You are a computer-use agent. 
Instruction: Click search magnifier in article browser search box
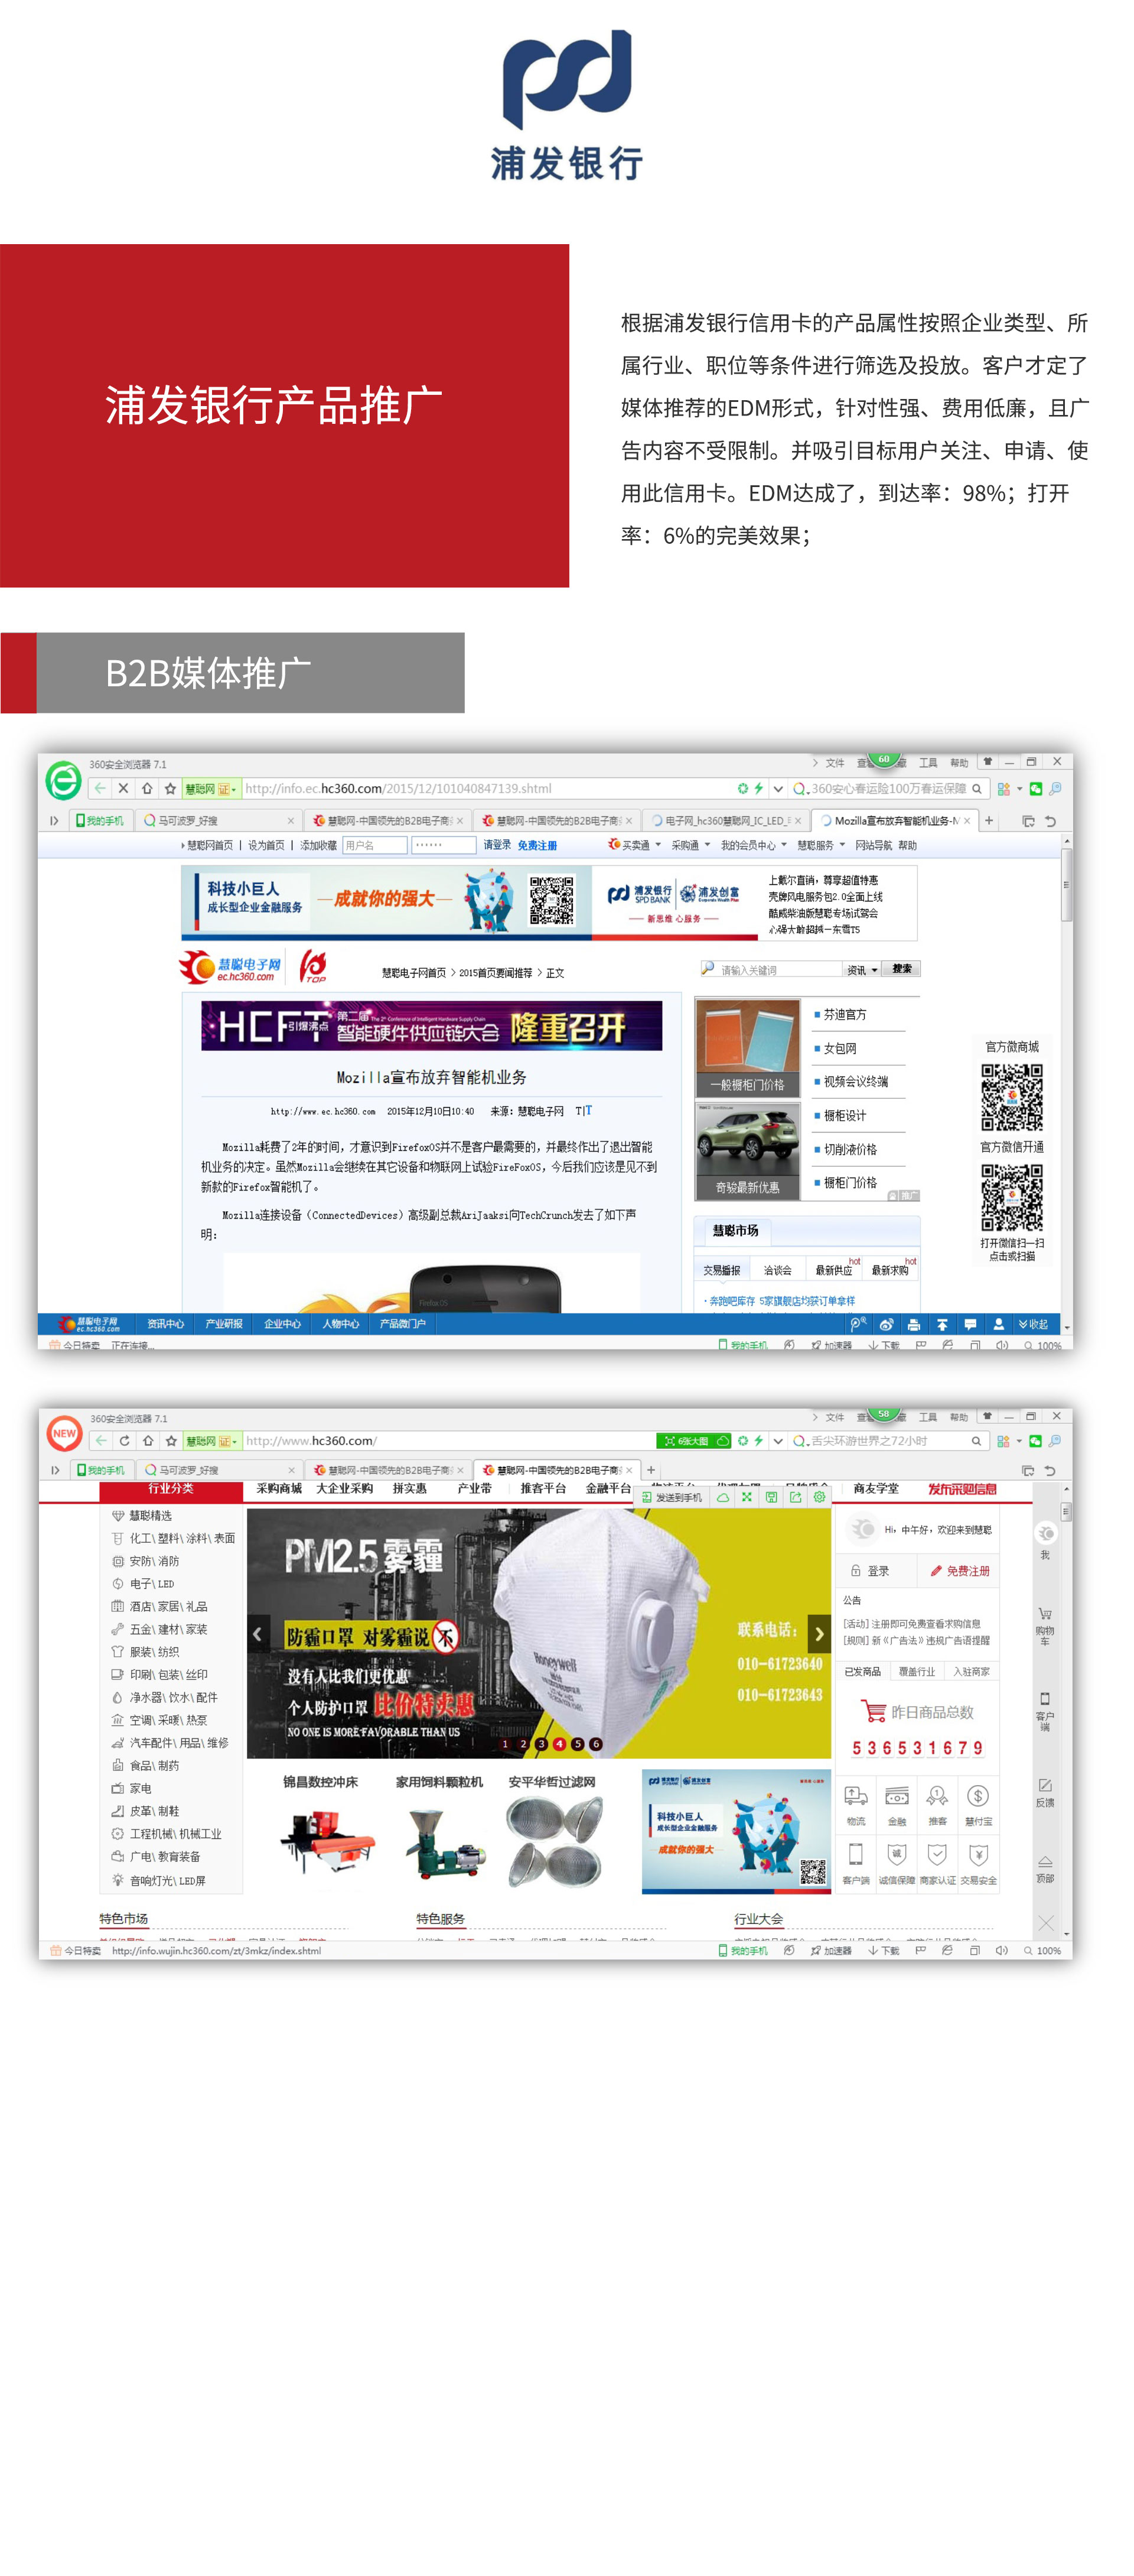(x=976, y=788)
